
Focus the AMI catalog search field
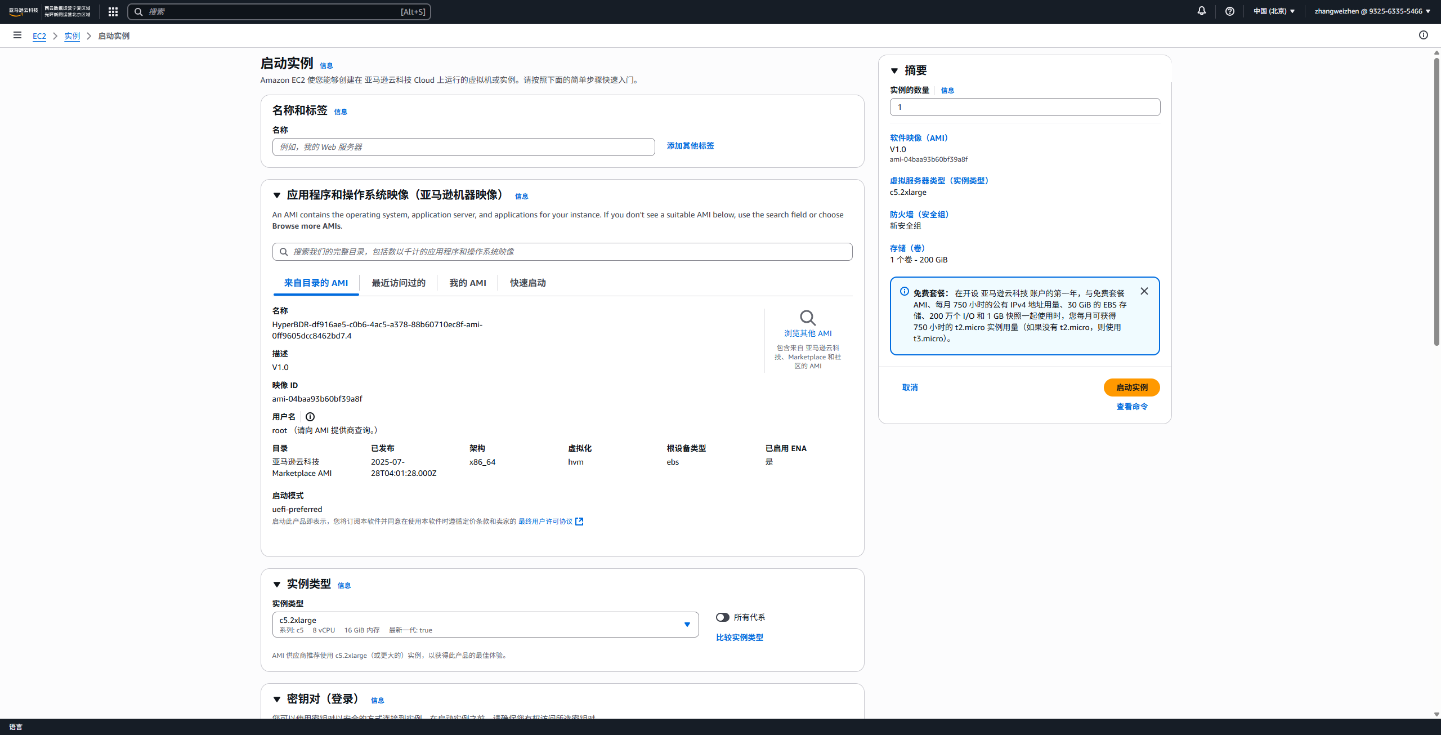(562, 252)
